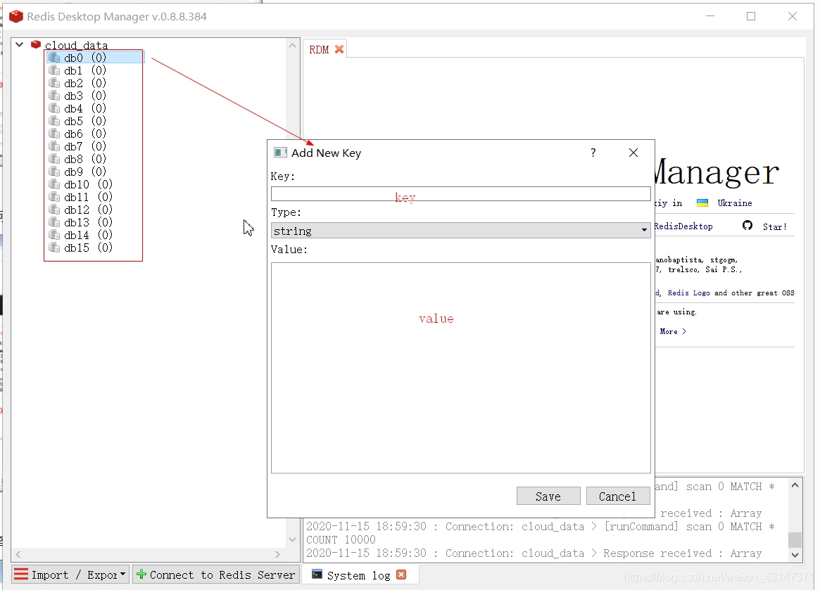Click the GitHub Star! link
The image size is (820, 590).
(x=774, y=227)
